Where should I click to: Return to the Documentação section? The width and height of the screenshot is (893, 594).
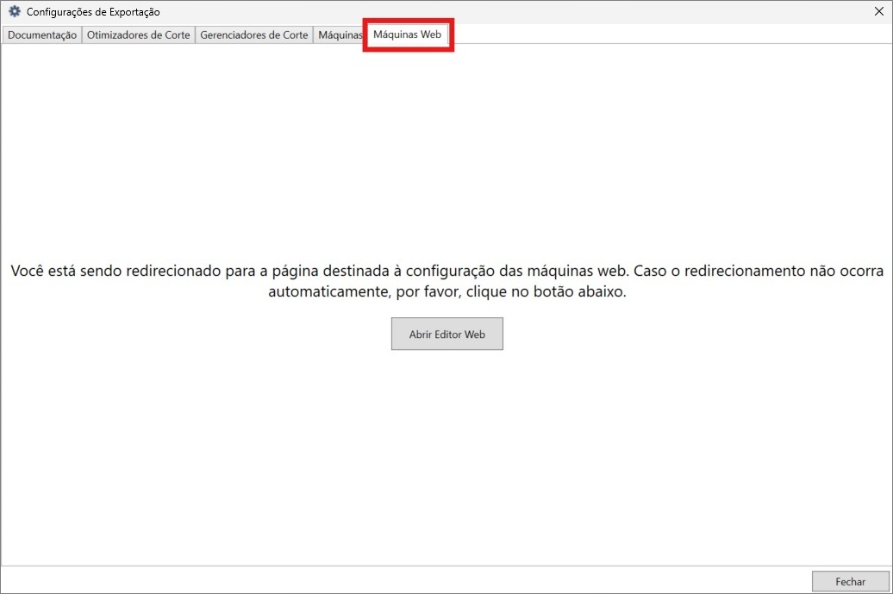41,34
